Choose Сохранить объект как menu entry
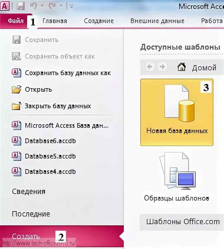Image resolution: width=224 pixels, height=249 pixels. (x=60, y=56)
